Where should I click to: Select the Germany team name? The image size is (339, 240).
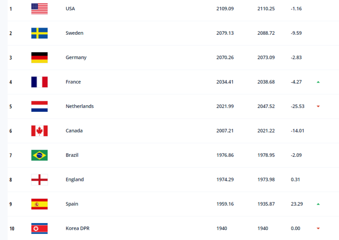(x=76, y=57)
